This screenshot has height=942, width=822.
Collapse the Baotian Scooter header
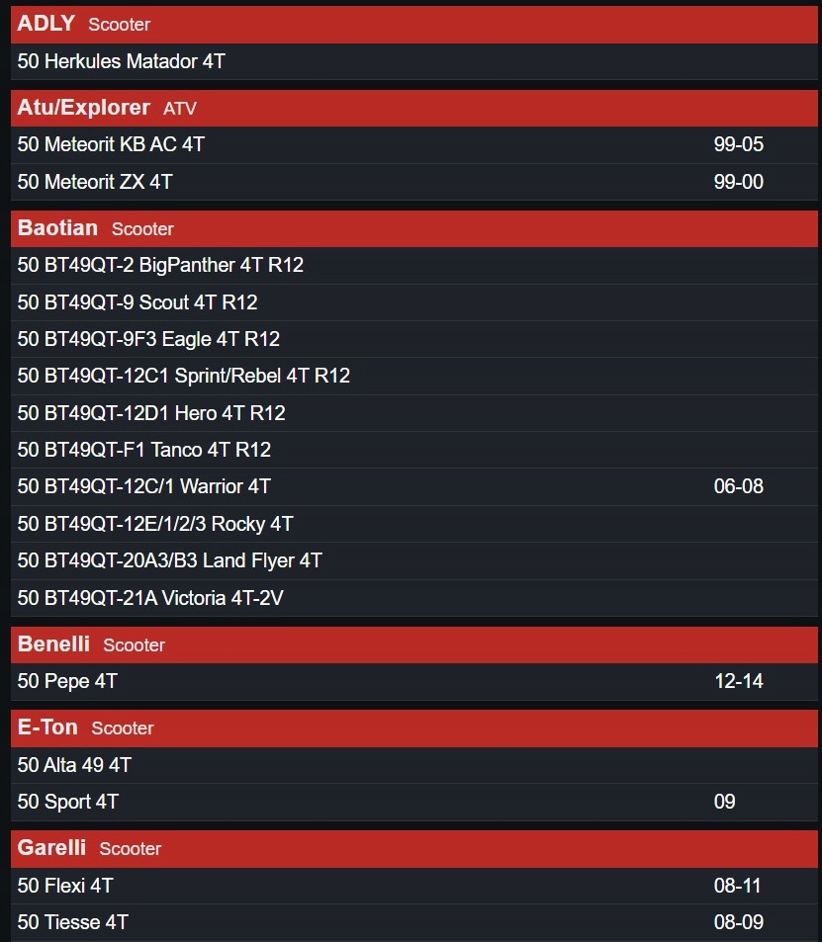413,229
